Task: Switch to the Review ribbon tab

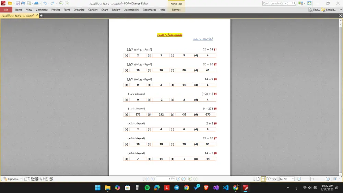Action: point(116,10)
